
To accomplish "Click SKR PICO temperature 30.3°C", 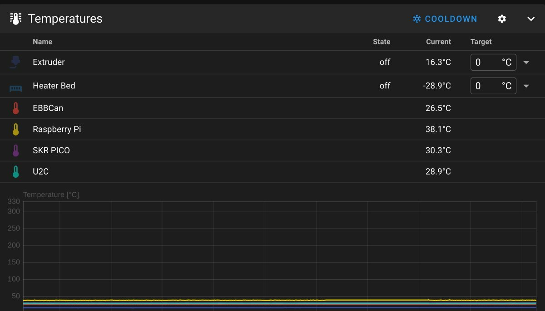I will tap(438, 151).
